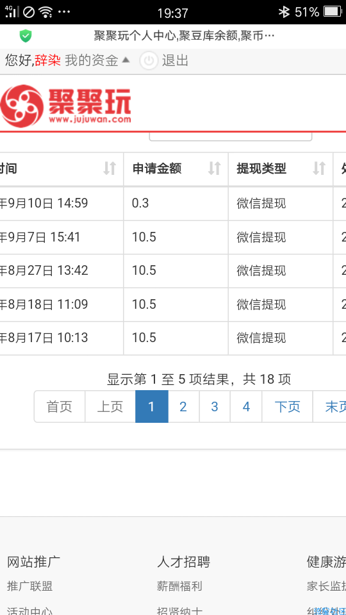Expand the 我的资金 dropdown
Viewport: 346px width, 615px height.
pos(97,60)
